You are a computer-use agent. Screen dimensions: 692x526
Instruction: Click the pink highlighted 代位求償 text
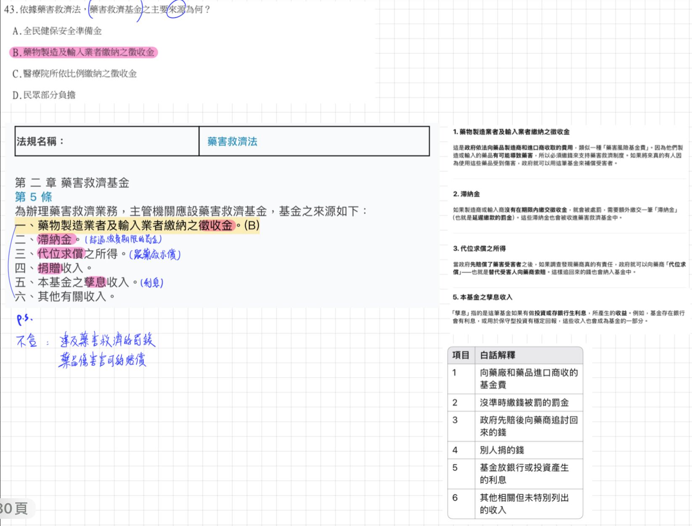(x=61, y=254)
